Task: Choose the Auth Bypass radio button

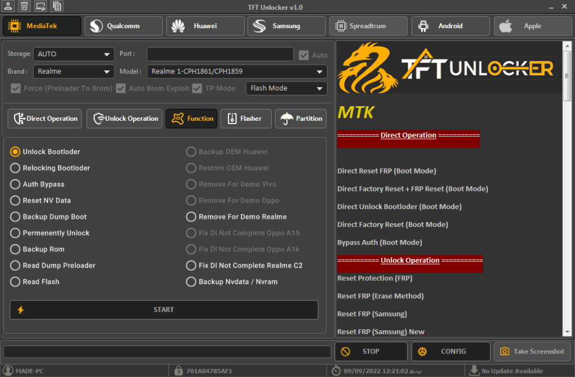Action: coord(15,184)
